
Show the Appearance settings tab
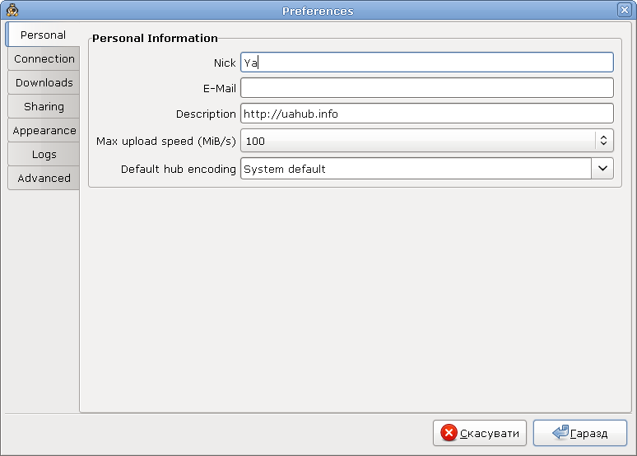pos(44,131)
